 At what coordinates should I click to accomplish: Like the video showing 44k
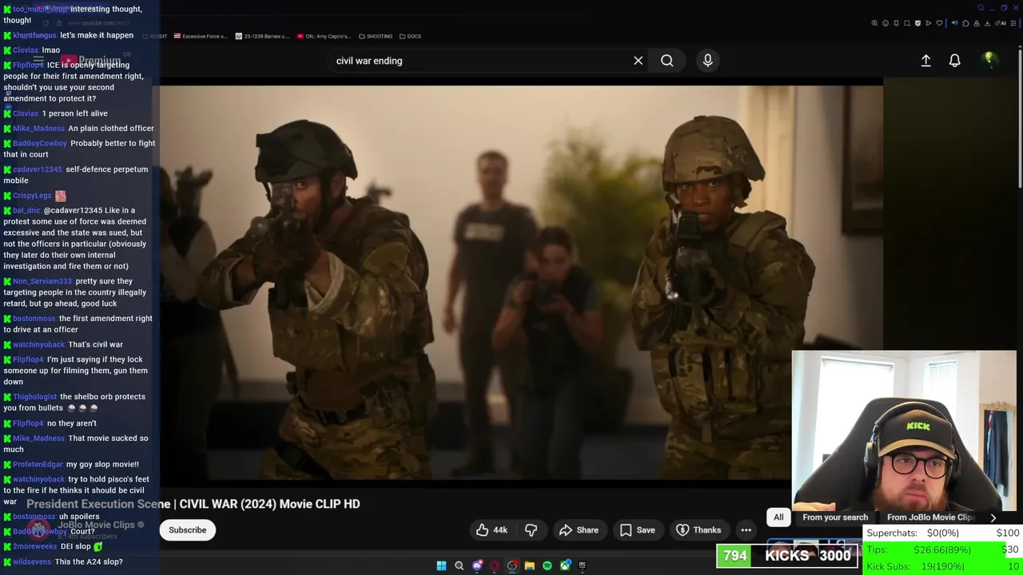coord(492,530)
